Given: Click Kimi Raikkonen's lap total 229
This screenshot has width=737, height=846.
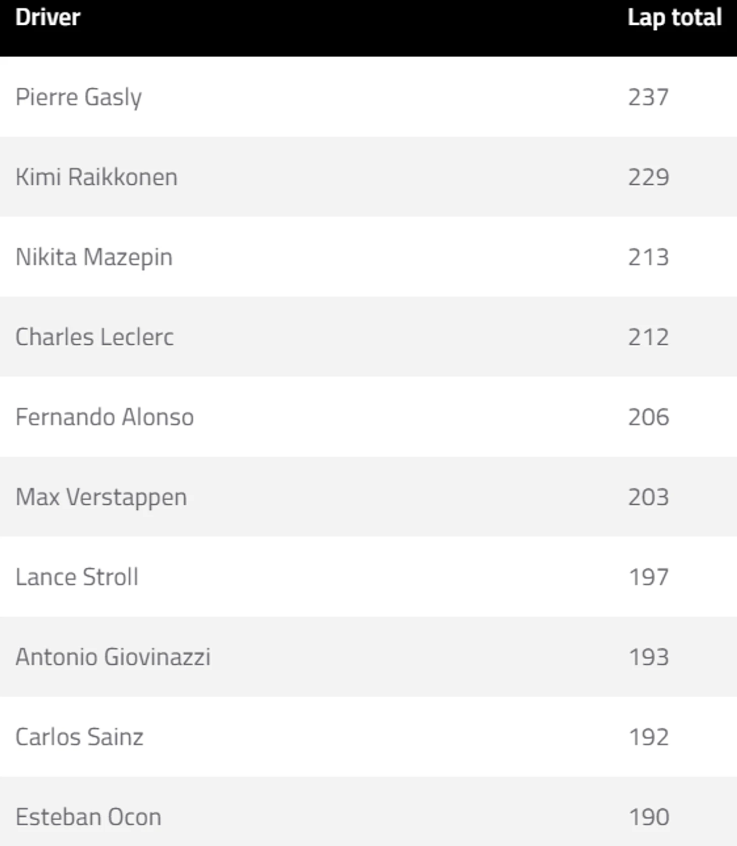Looking at the screenshot, I should (x=649, y=177).
